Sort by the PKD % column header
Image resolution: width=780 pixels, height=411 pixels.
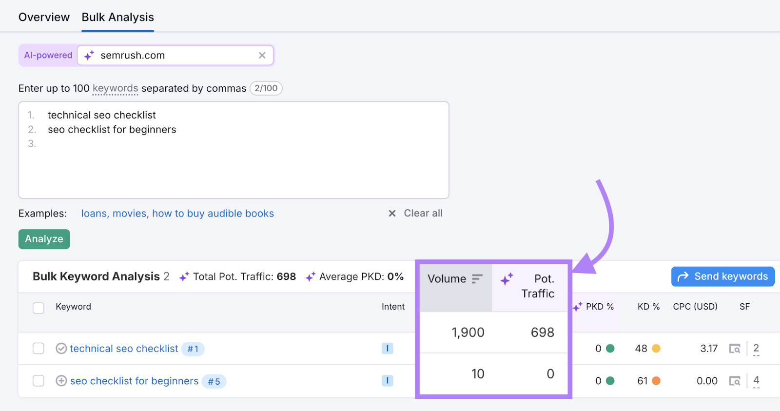pyautogui.click(x=600, y=307)
